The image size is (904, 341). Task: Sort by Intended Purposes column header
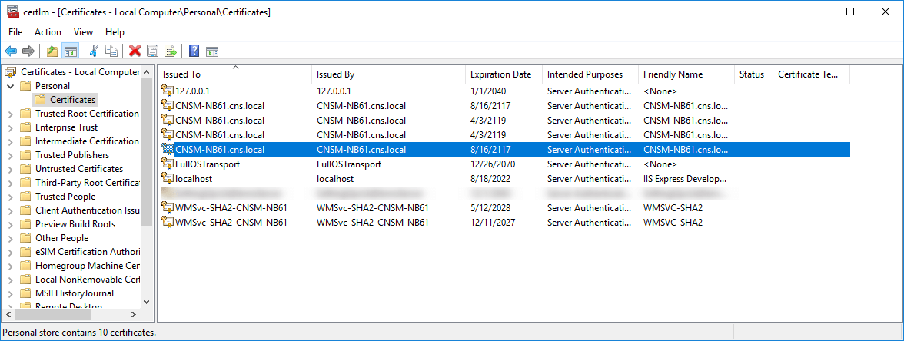point(590,74)
